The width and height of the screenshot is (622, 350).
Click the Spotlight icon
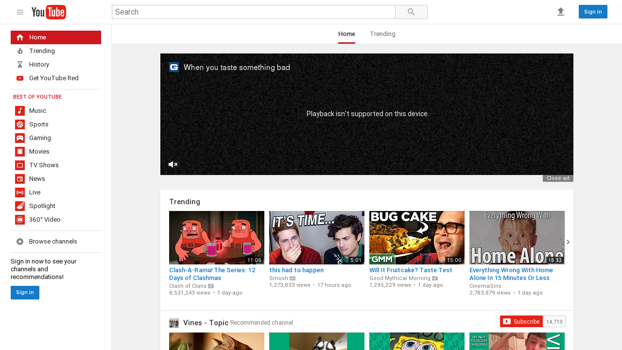click(20, 206)
